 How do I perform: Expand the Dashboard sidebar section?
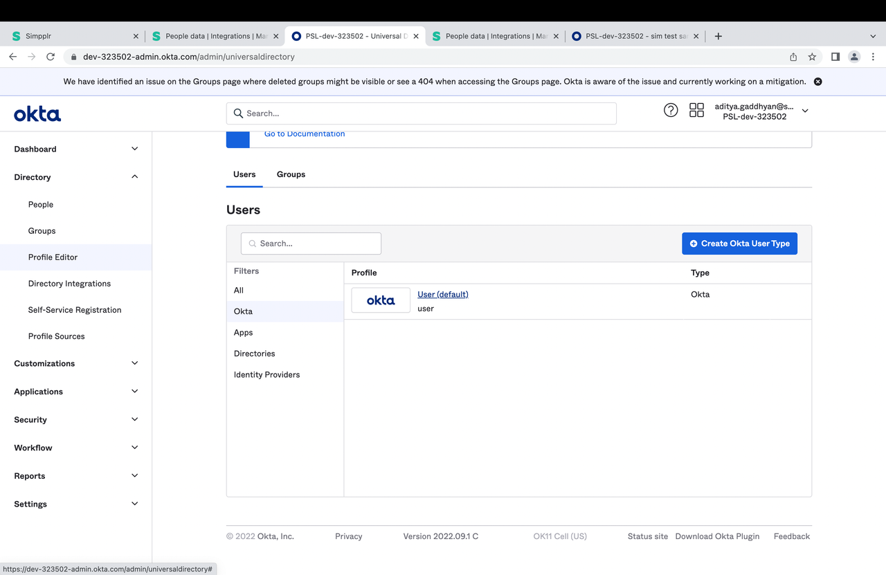134,149
